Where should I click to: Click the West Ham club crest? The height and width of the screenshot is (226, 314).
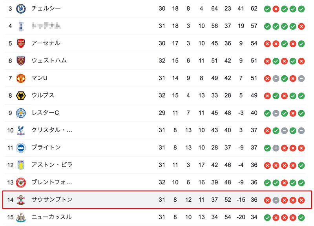click(21, 61)
